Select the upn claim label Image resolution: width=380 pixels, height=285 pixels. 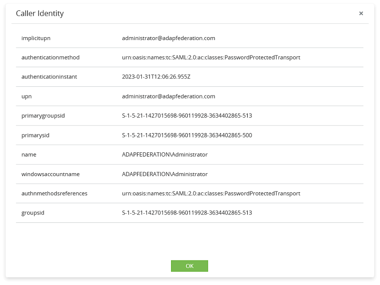point(27,96)
